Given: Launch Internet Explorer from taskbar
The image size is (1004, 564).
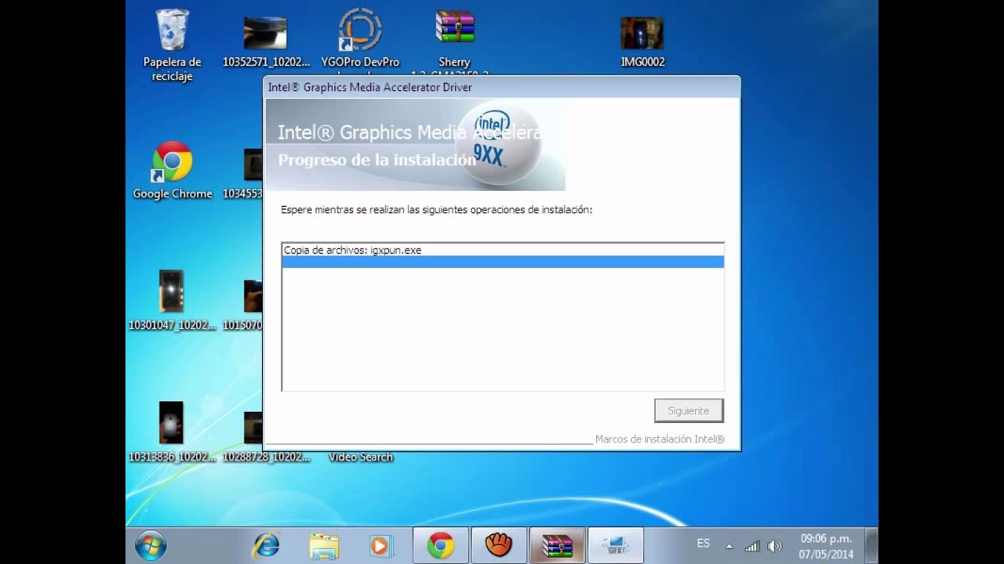Looking at the screenshot, I should coord(266,545).
